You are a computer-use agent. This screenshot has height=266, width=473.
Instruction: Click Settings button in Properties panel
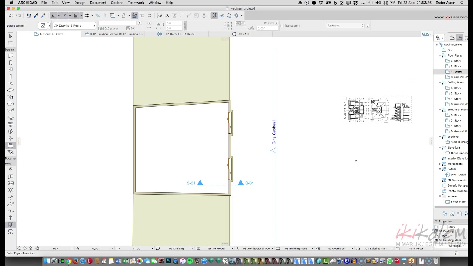455,246
